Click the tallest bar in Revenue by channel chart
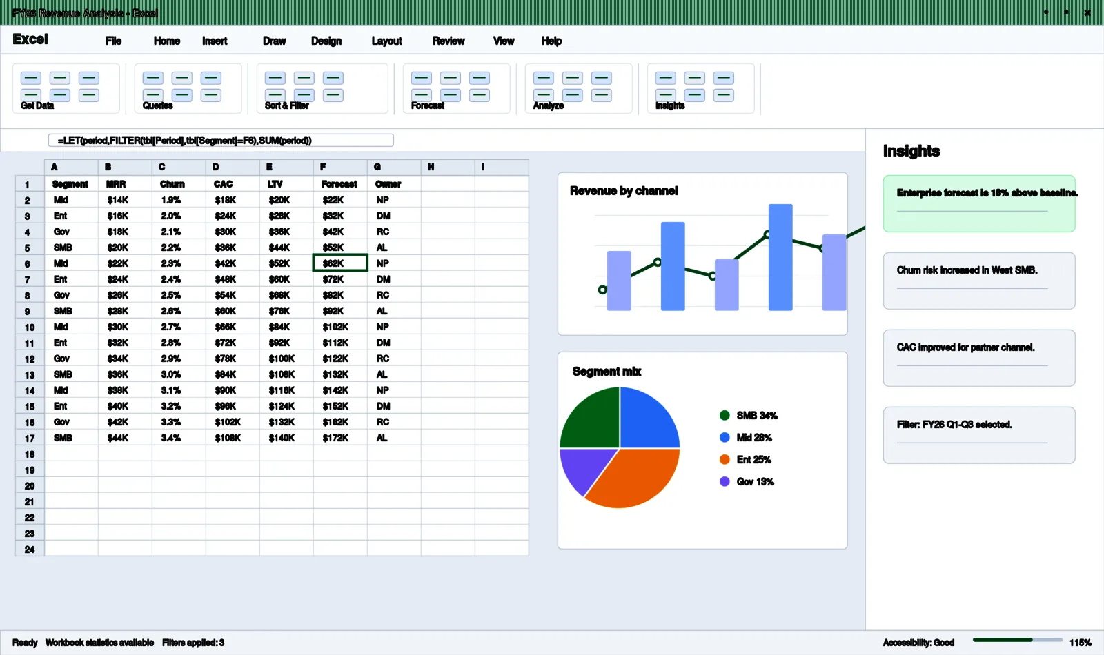The height and width of the screenshot is (655, 1104). click(x=780, y=257)
